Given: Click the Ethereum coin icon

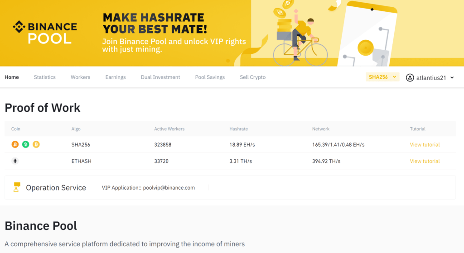Looking at the screenshot, I should [x=15, y=161].
